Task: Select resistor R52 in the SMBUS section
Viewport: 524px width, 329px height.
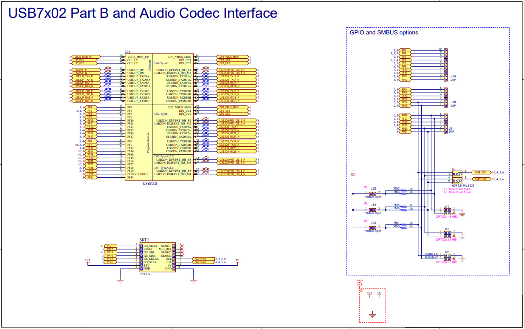Action: (403, 190)
